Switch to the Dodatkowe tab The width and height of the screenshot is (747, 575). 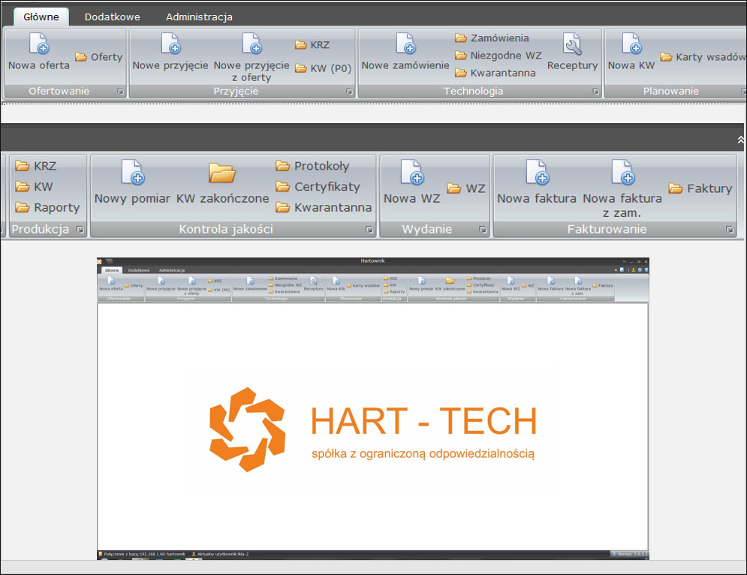point(112,17)
